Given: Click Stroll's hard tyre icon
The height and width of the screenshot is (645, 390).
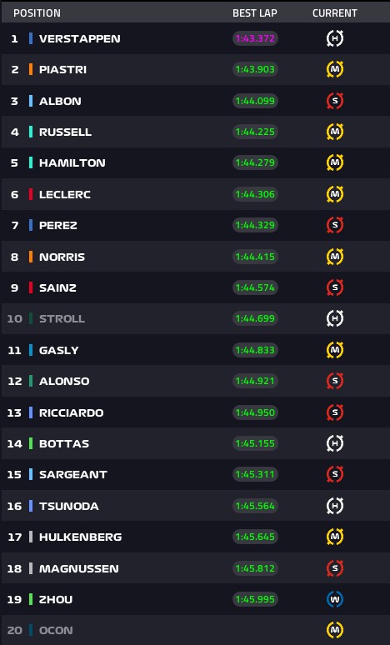Looking at the screenshot, I should pos(335,318).
